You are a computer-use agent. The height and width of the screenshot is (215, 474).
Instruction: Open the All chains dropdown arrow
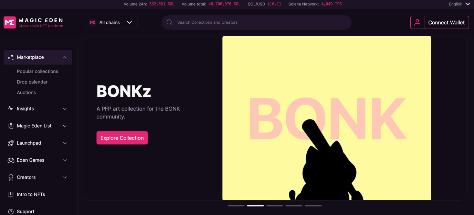point(129,22)
